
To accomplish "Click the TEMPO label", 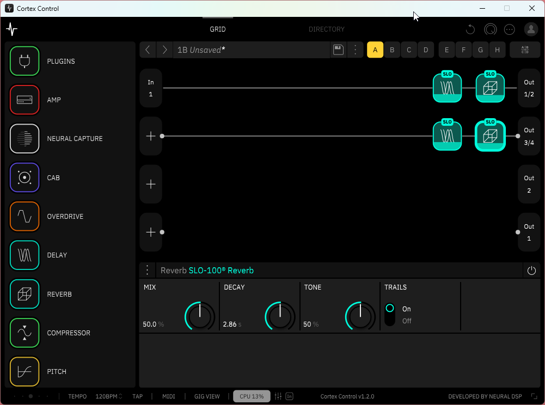I will [77, 396].
